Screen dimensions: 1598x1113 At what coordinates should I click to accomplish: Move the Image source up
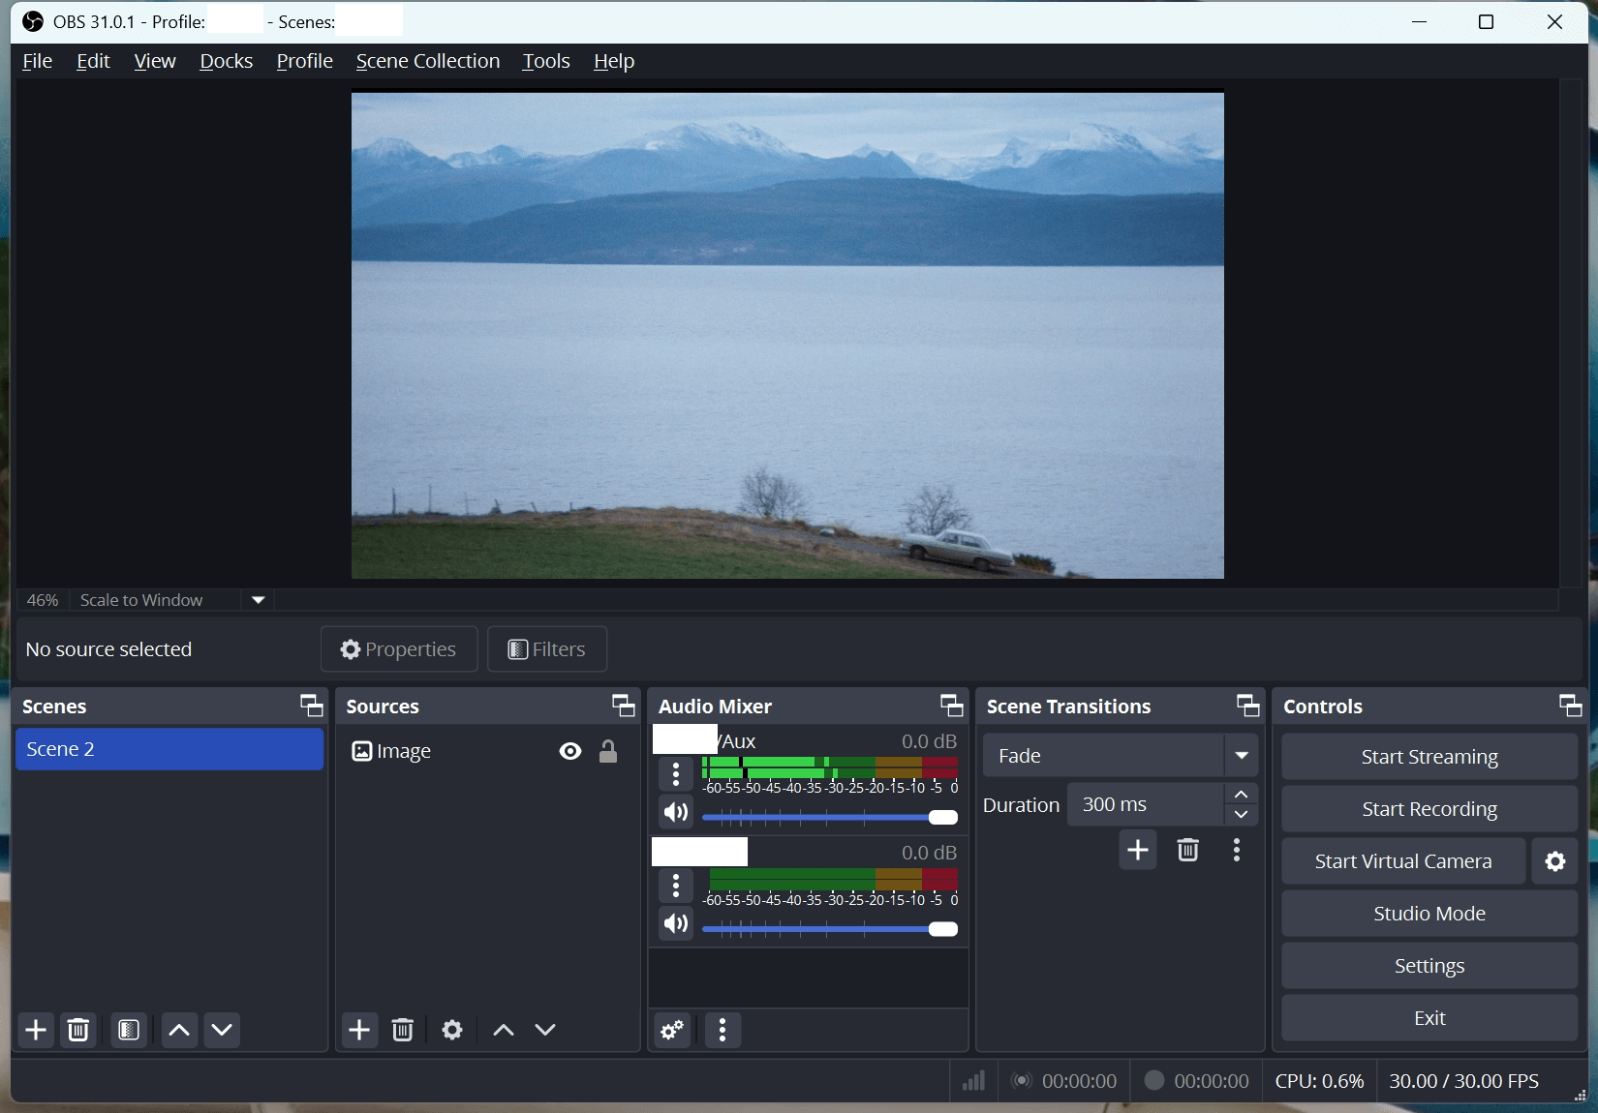(502, 1030)
